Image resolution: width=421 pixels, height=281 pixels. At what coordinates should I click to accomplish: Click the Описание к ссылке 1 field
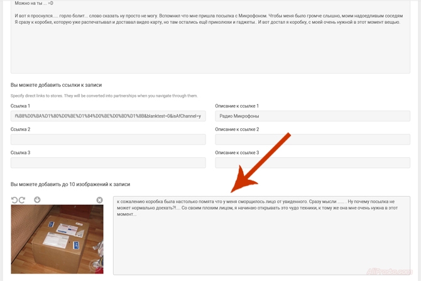pyautogui.click(x=312, y=116)
